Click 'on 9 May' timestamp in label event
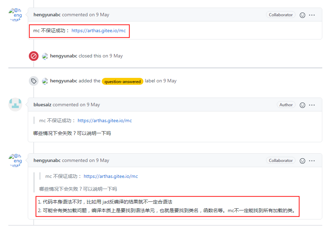The image size is (332, 226). (166, 81)
